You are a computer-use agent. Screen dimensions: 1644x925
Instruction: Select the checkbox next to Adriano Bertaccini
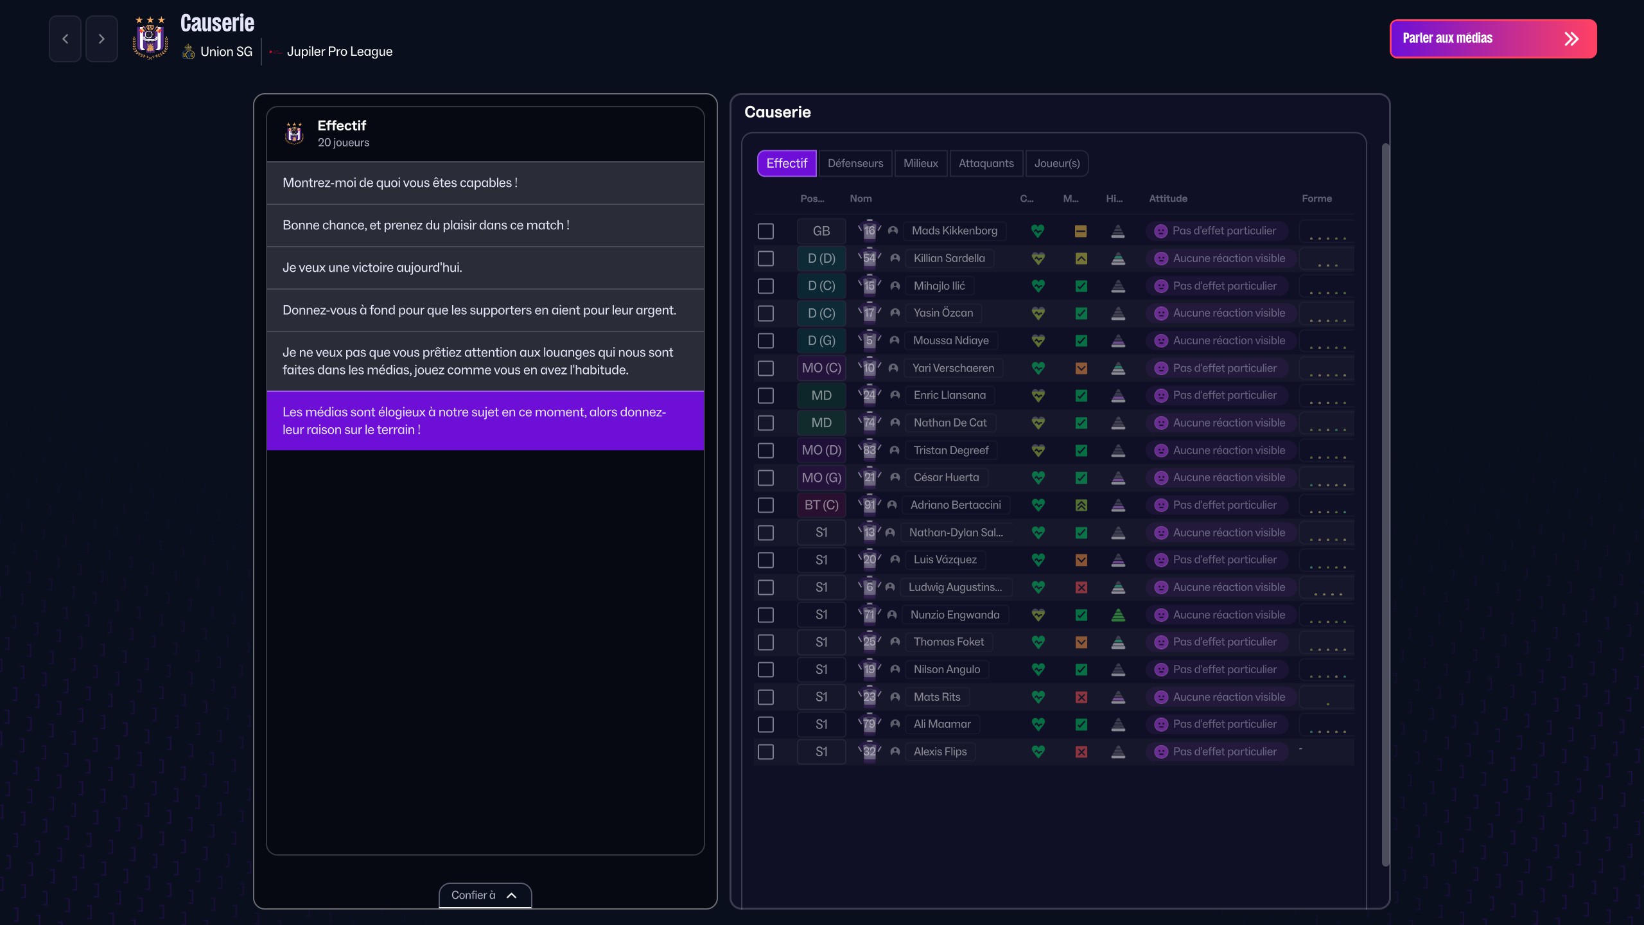[x=765, y=505]
